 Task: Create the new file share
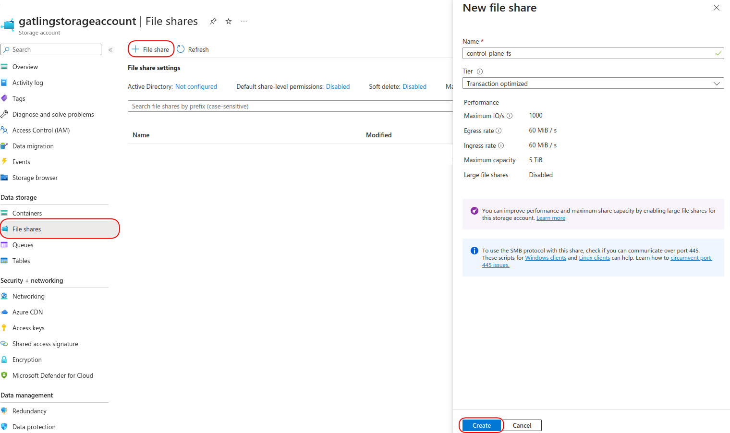point(481,425)
